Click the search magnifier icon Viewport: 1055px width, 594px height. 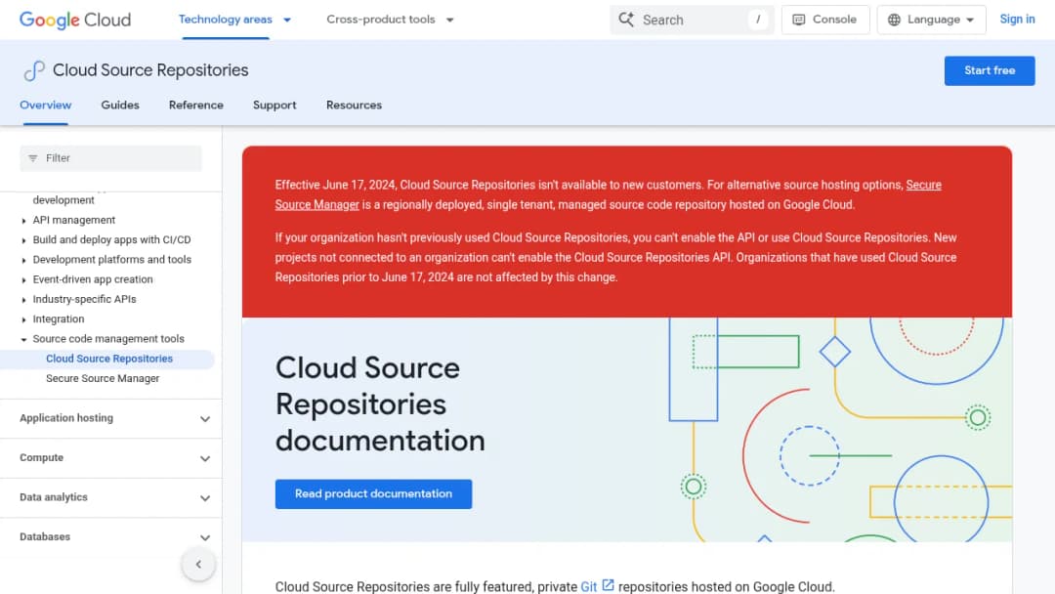626,20
